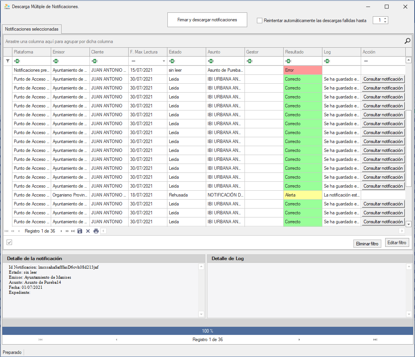Image resolution: width=415 pixels, height=357 pixels.
Task: Go to next page in grid navigator
Action: [67, 231]
